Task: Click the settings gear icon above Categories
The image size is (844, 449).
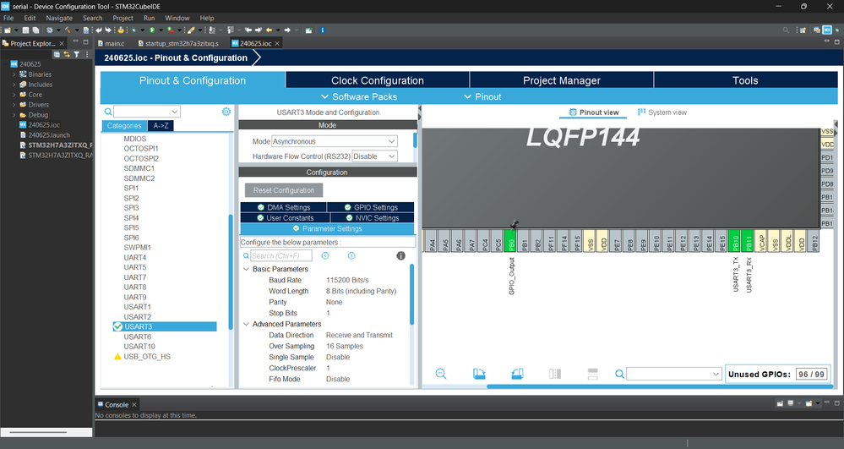Action: (x=226, y=112)
